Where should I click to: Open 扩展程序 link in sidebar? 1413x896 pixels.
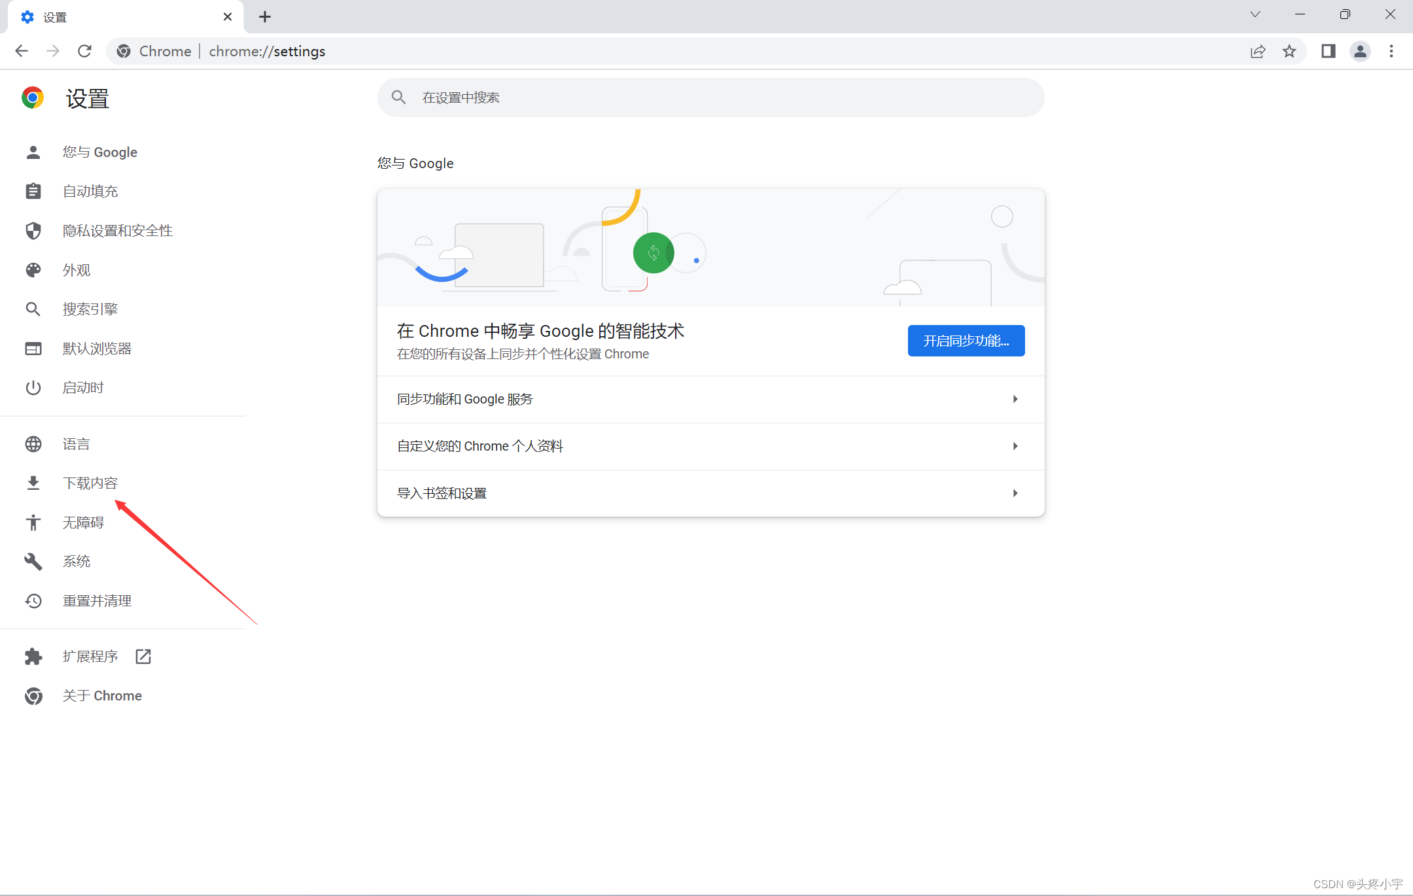coord(90,657)
